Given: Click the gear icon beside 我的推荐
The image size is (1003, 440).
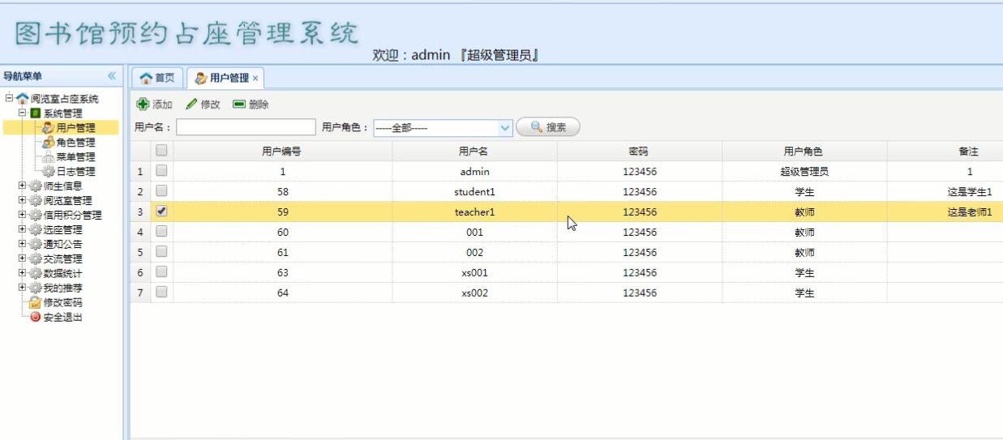Looking at the screenshot, I should [x=35, y=288].
